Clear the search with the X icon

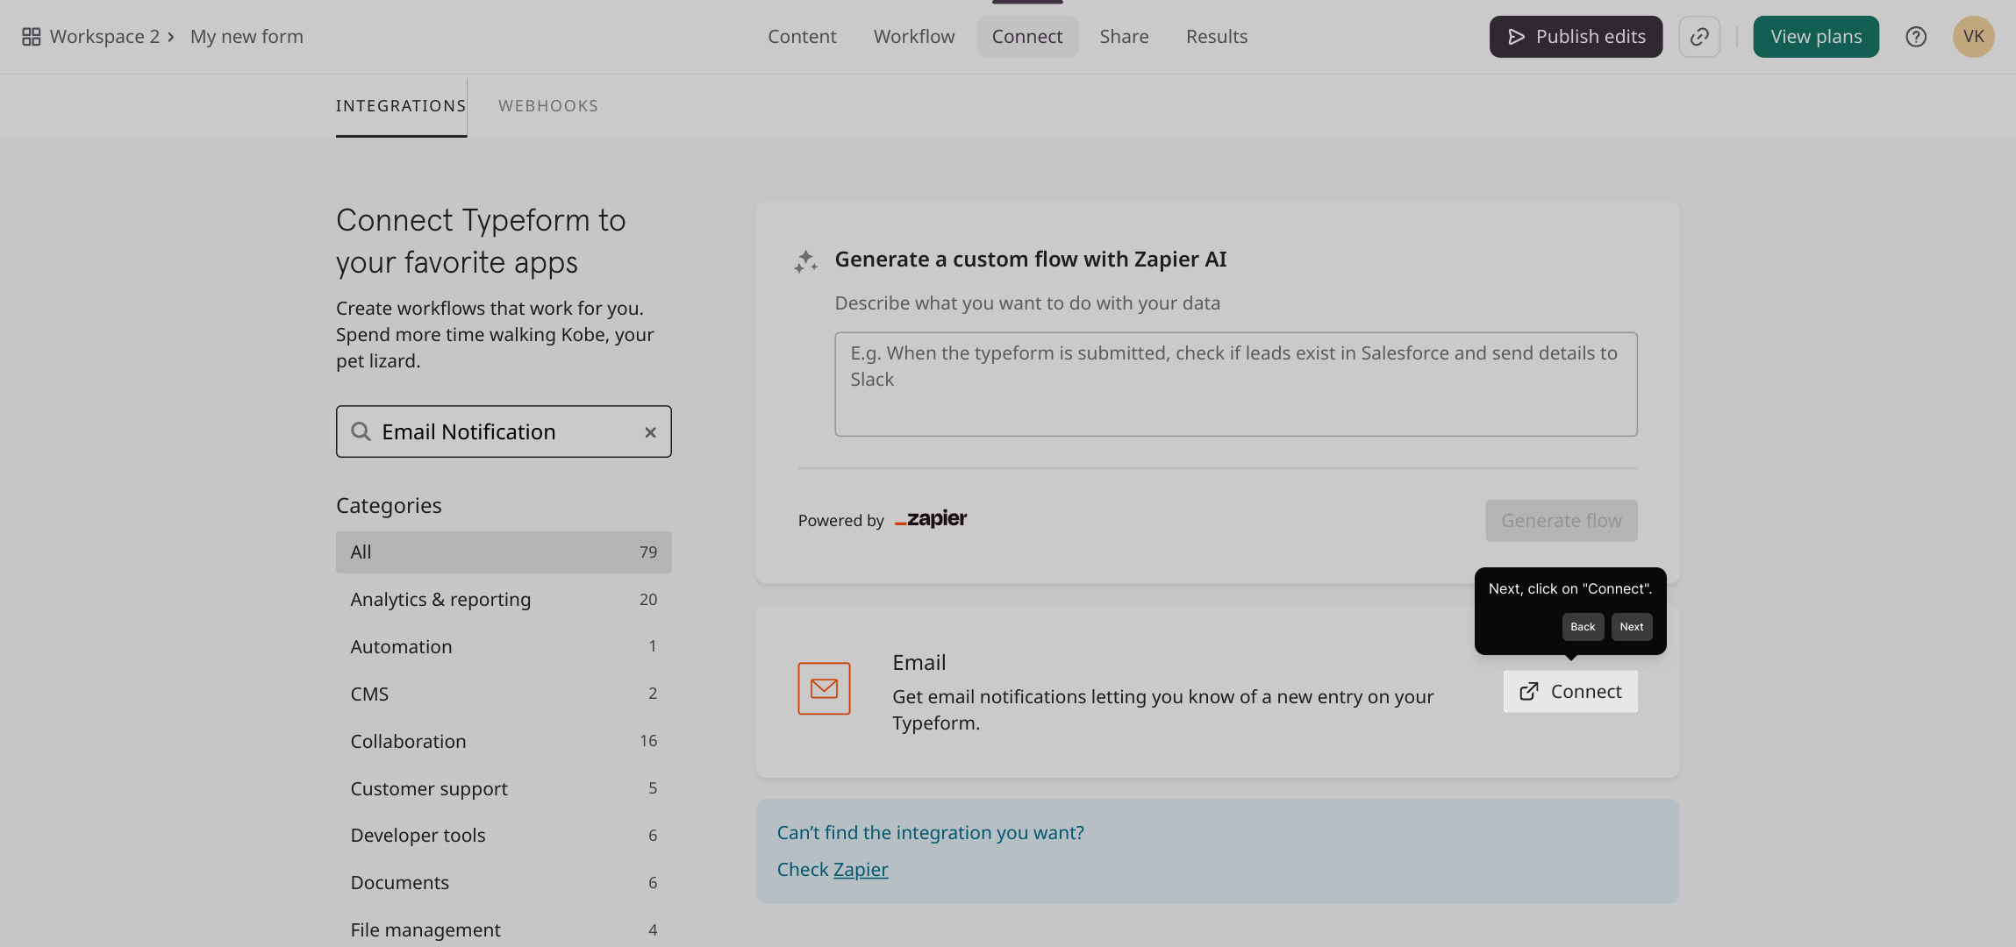(x=650, y=432)
